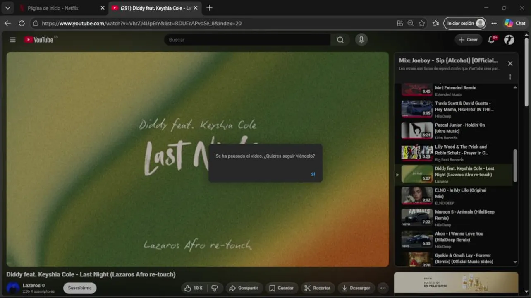The image size is (531, 298).
Task: Open a new browser tab
Action: point(209,8)
